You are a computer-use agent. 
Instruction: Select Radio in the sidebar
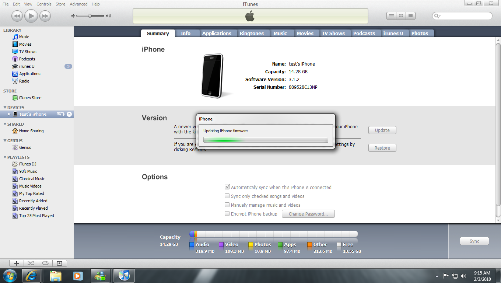21,81
